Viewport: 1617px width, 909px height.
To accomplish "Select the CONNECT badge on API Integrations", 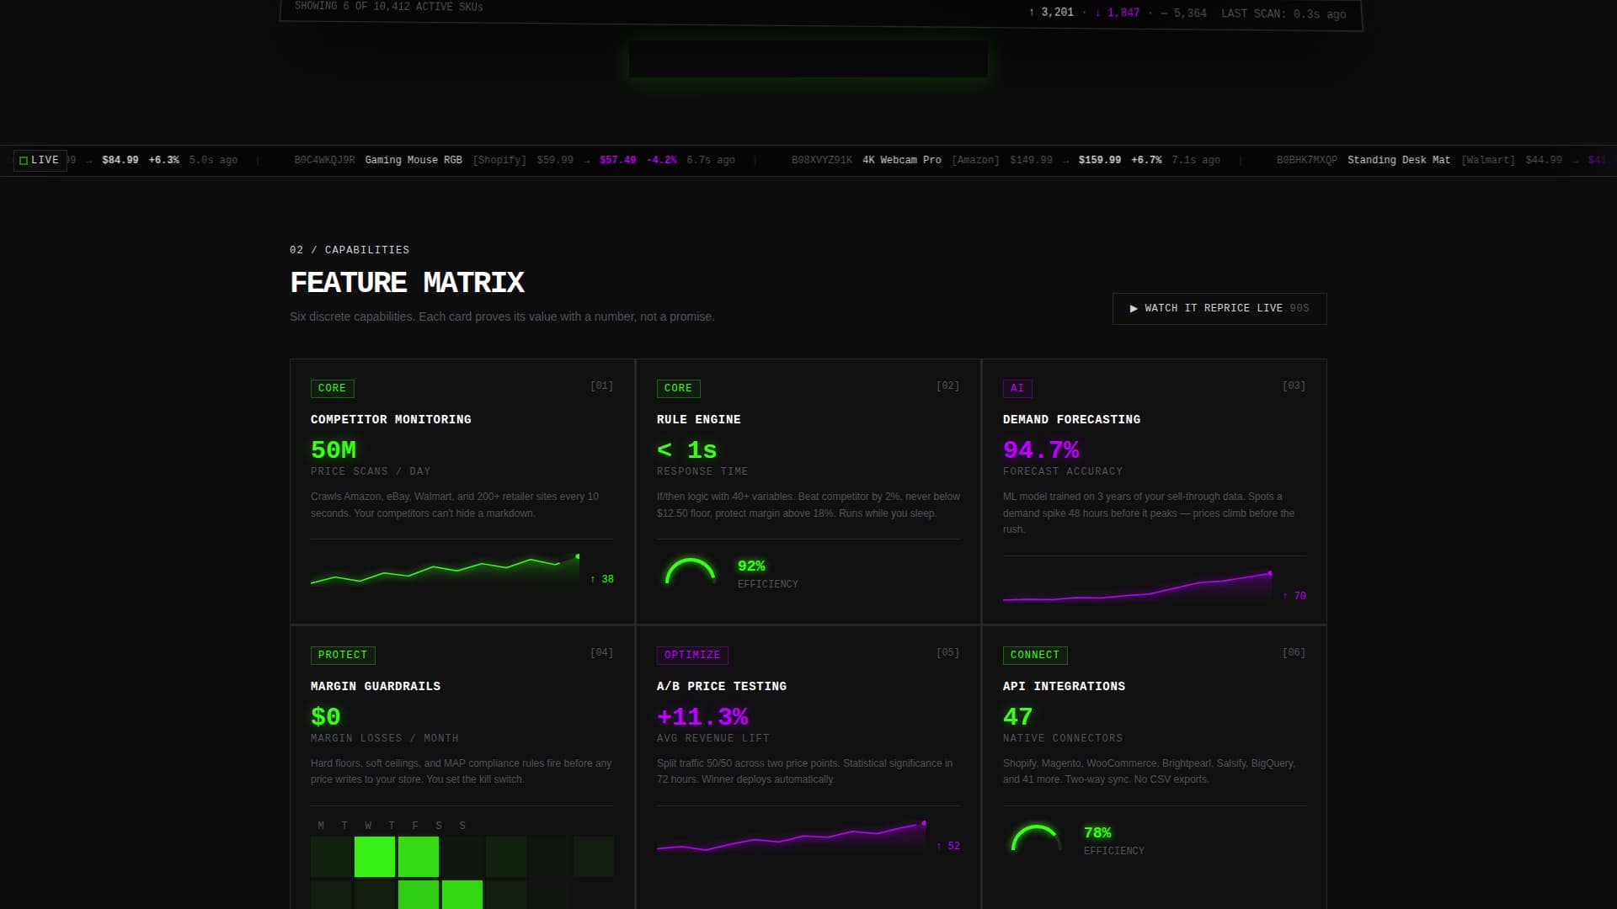I will pyautogui.click(x=1035, y=655).
